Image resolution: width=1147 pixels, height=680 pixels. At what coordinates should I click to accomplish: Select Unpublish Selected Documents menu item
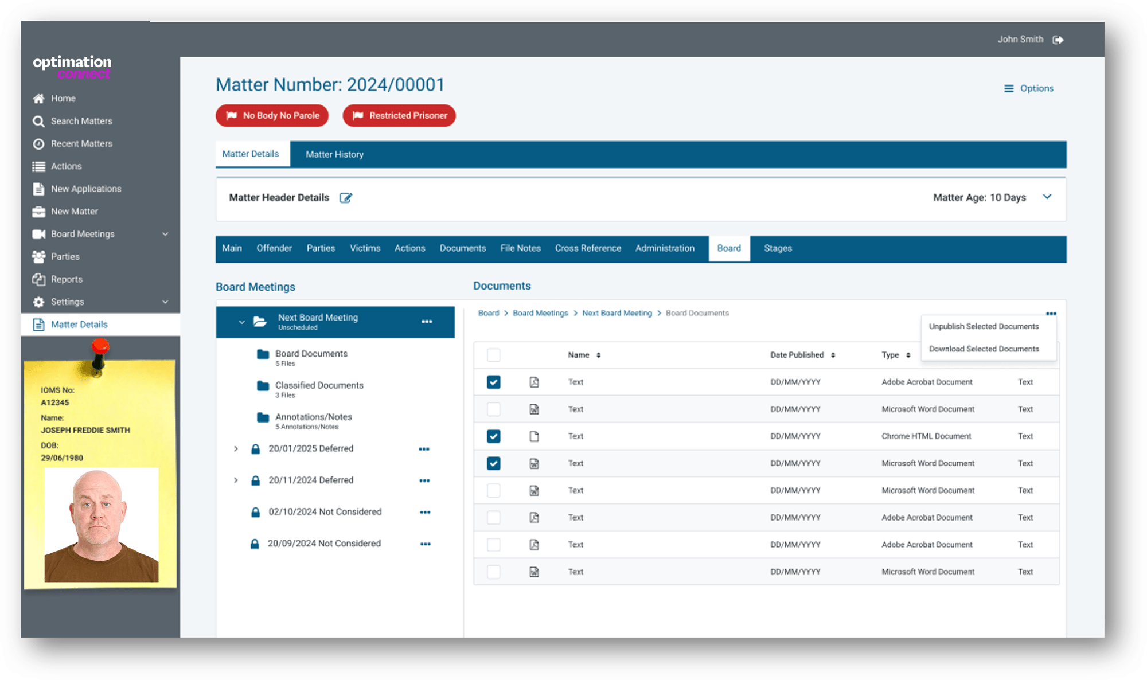point(984,326)
